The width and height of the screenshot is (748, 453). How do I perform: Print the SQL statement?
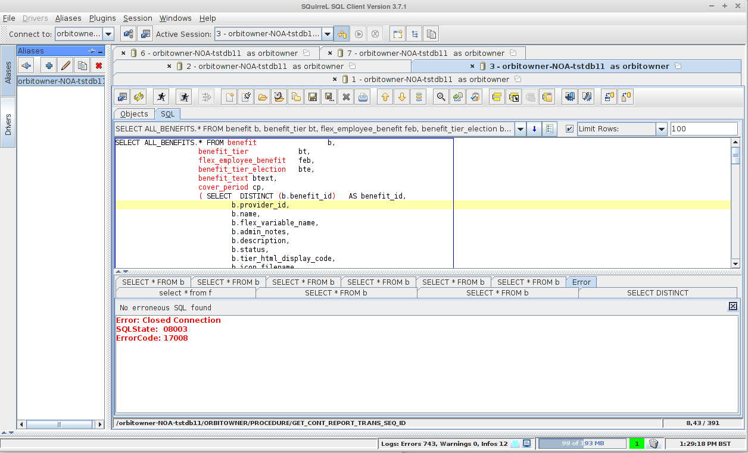coord(363,96)
